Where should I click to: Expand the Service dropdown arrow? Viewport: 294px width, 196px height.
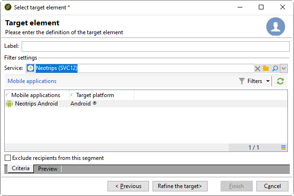click(284, 68)
